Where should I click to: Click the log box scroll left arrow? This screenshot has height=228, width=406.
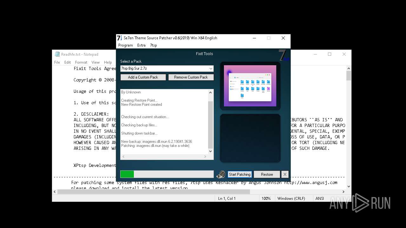(x=123, y=157)
